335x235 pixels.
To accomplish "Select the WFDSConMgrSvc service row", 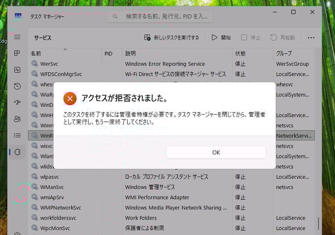I will pyautogui.click(x=171, y=74).
